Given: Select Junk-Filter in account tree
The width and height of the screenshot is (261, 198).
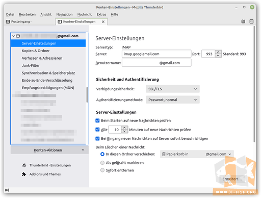Looking at the screenshot, I should click(48, 65).
